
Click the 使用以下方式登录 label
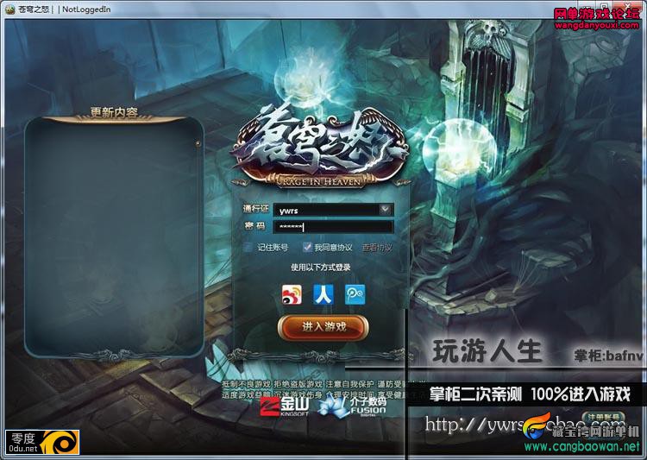[321, 268]
